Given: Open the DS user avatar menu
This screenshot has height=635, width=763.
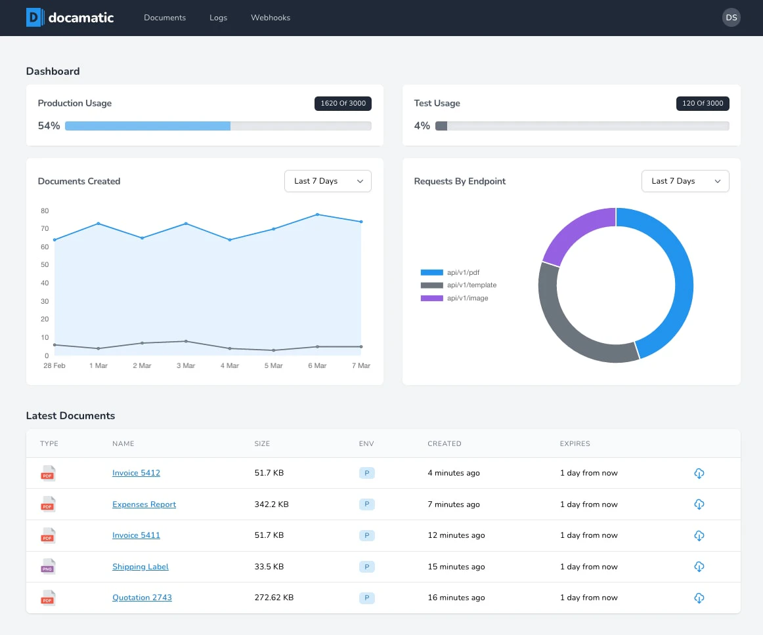Looking at the screenshot, I should click(x=731, y=18).
